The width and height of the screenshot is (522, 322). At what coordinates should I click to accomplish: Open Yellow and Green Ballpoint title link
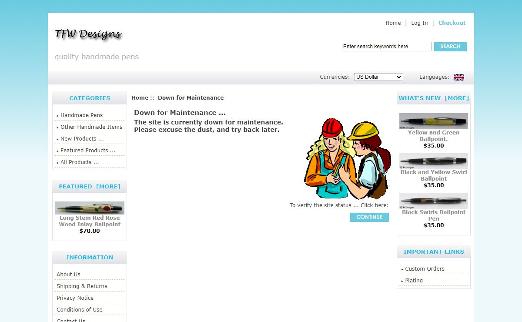coord(434,136)
